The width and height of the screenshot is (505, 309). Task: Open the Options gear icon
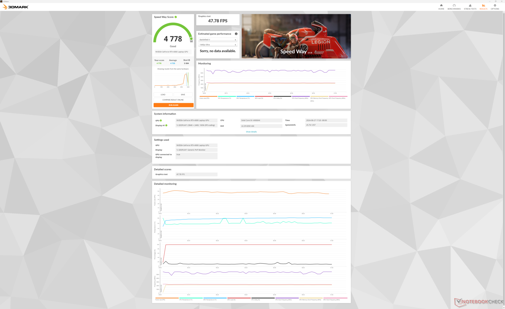(495, 6)
